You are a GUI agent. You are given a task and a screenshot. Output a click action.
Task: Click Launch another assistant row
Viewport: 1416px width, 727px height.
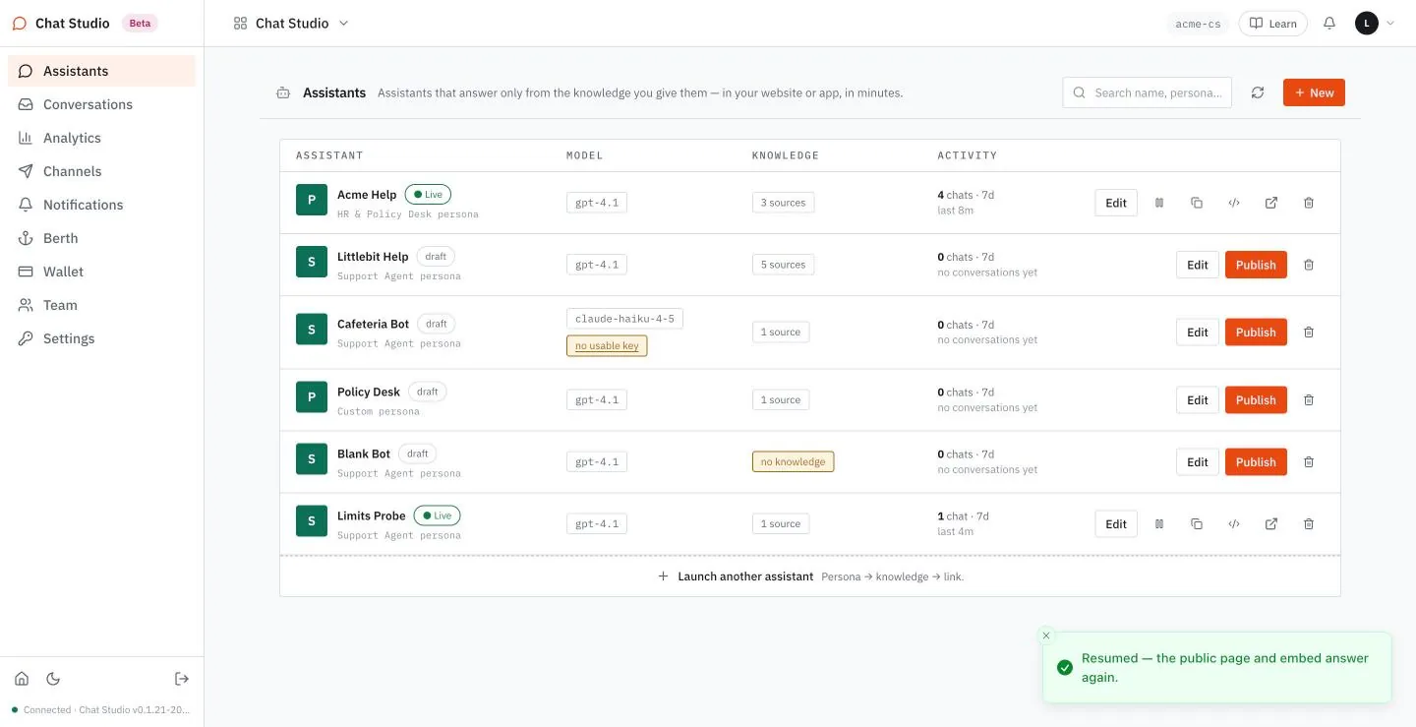[x=810, y=576]
